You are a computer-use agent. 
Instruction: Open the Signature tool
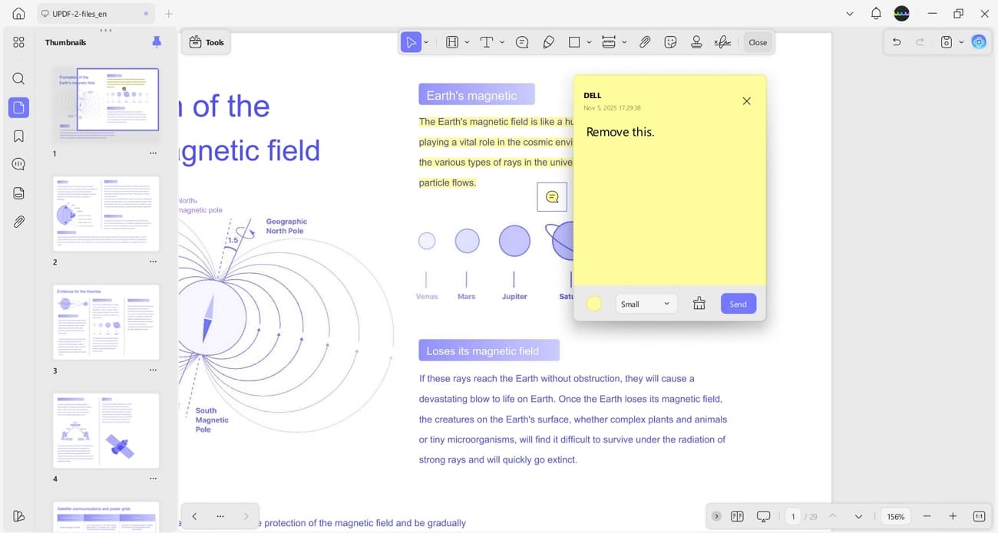click(x=722, y=42)
